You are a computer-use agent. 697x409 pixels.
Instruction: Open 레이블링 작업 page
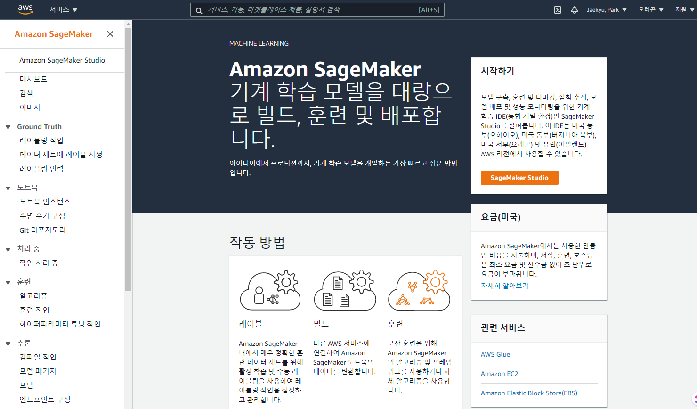(x=41, y=140)
